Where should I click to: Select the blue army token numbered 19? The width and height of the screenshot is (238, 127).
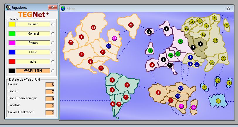pos(108,46)
